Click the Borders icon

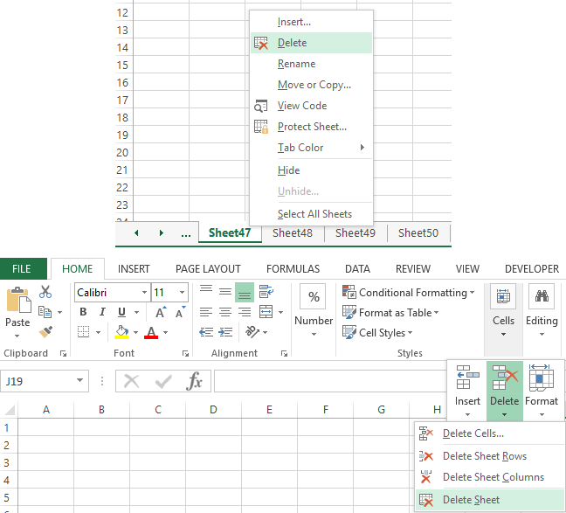[x=83, y=331]
